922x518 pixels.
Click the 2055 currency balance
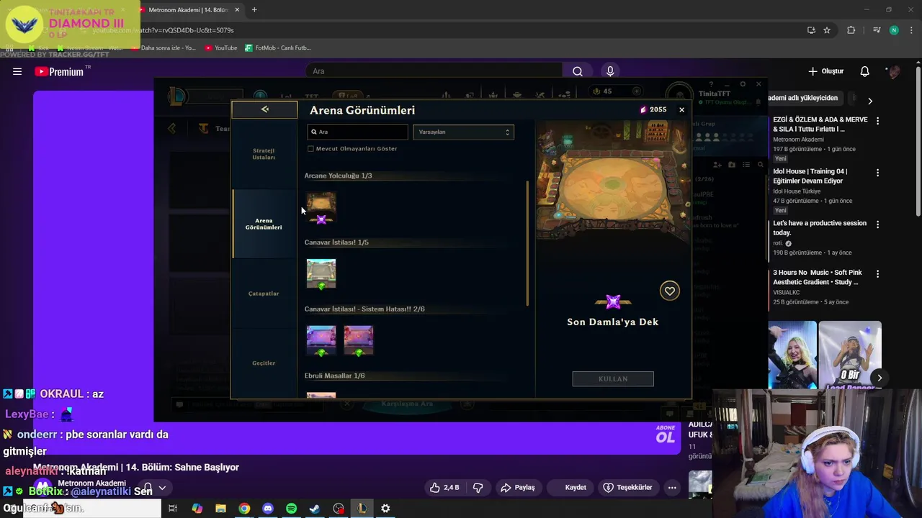click(653, 110)
